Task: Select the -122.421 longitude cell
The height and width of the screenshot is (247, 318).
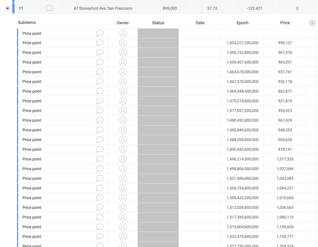Action: [254, 9]
